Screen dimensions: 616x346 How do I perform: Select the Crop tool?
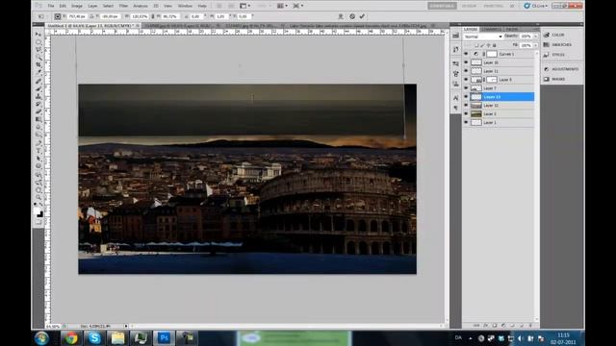tap(38, 65)
